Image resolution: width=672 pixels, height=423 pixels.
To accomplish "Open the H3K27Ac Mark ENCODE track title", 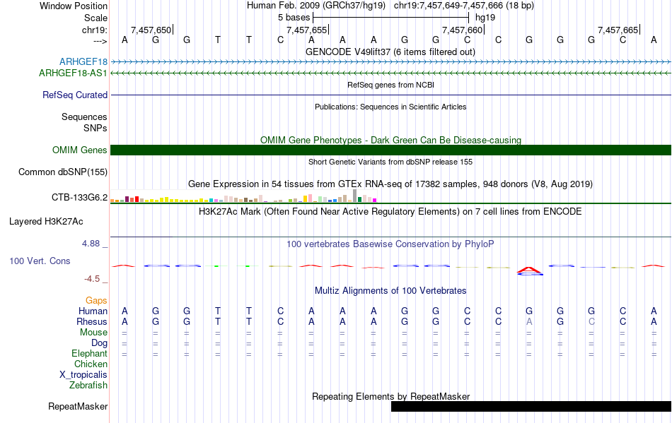I will click(x=390, y=211).
